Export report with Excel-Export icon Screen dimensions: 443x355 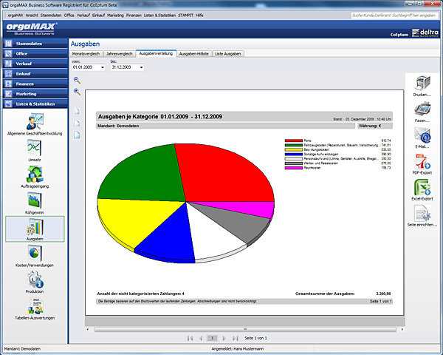point(422,187)
